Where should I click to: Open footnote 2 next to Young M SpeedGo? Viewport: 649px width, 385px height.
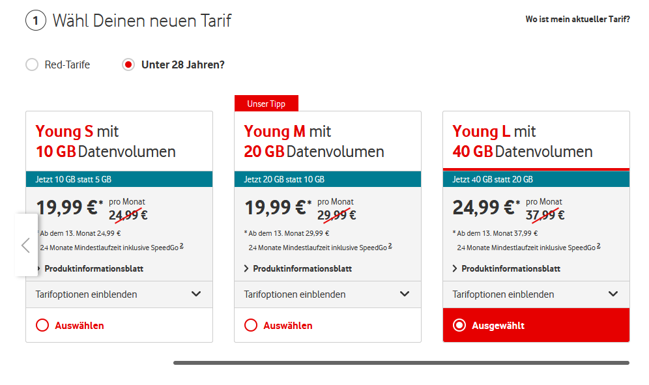pyautogui.click(x=390, y=246)
